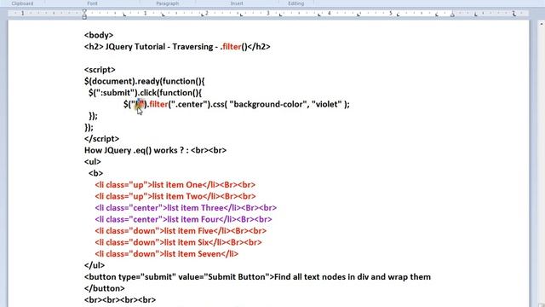Click the "<body>" line in document

(x=99, y=35)
